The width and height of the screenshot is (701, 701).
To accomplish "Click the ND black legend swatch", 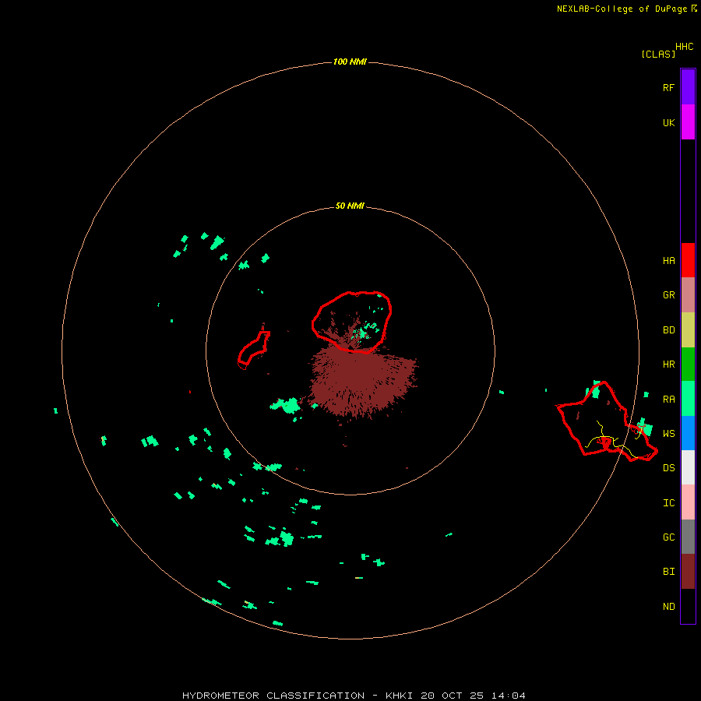I will (688, 606).
